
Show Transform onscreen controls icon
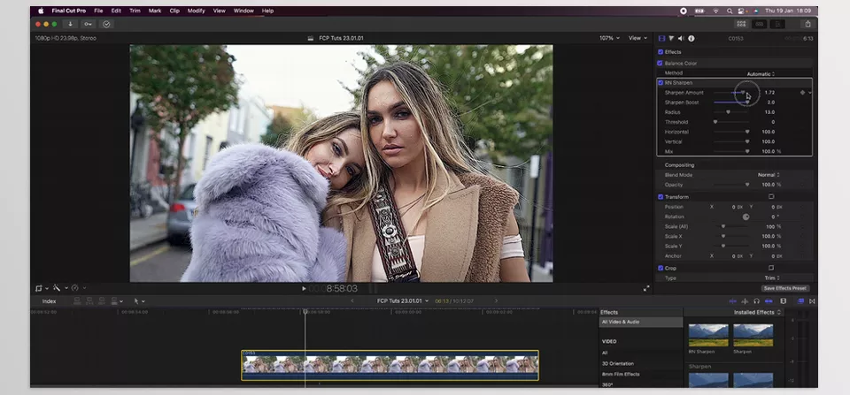coord(771,196)
